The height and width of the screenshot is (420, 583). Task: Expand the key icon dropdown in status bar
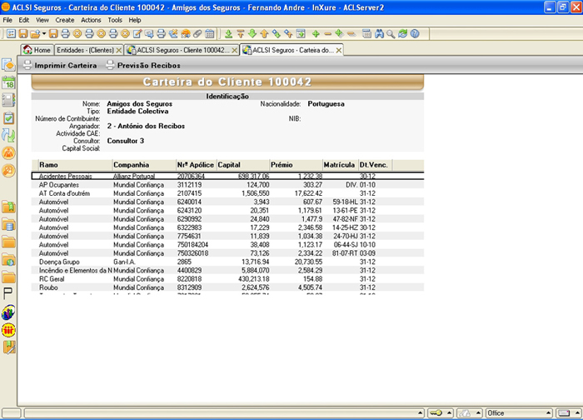pos(450,412)
